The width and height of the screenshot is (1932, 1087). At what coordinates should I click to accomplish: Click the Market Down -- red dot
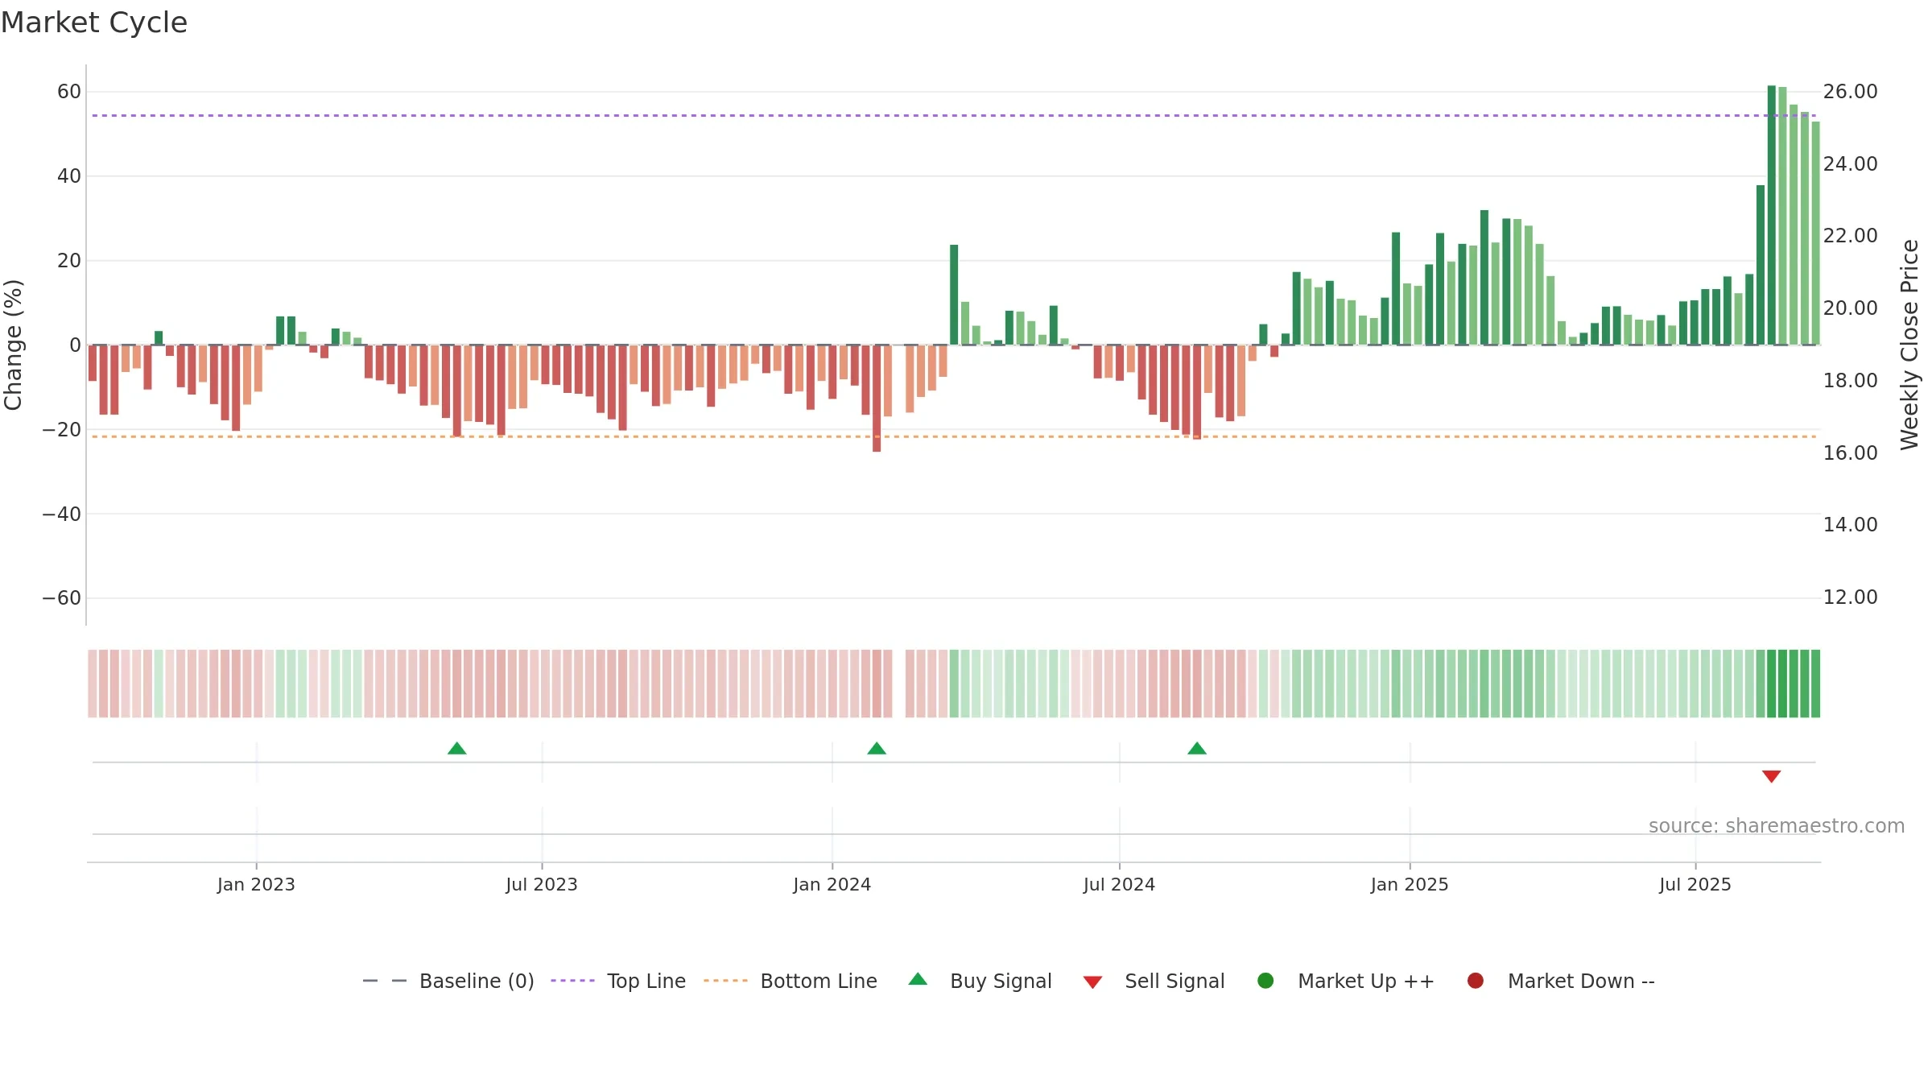(x=1476, y=981)
